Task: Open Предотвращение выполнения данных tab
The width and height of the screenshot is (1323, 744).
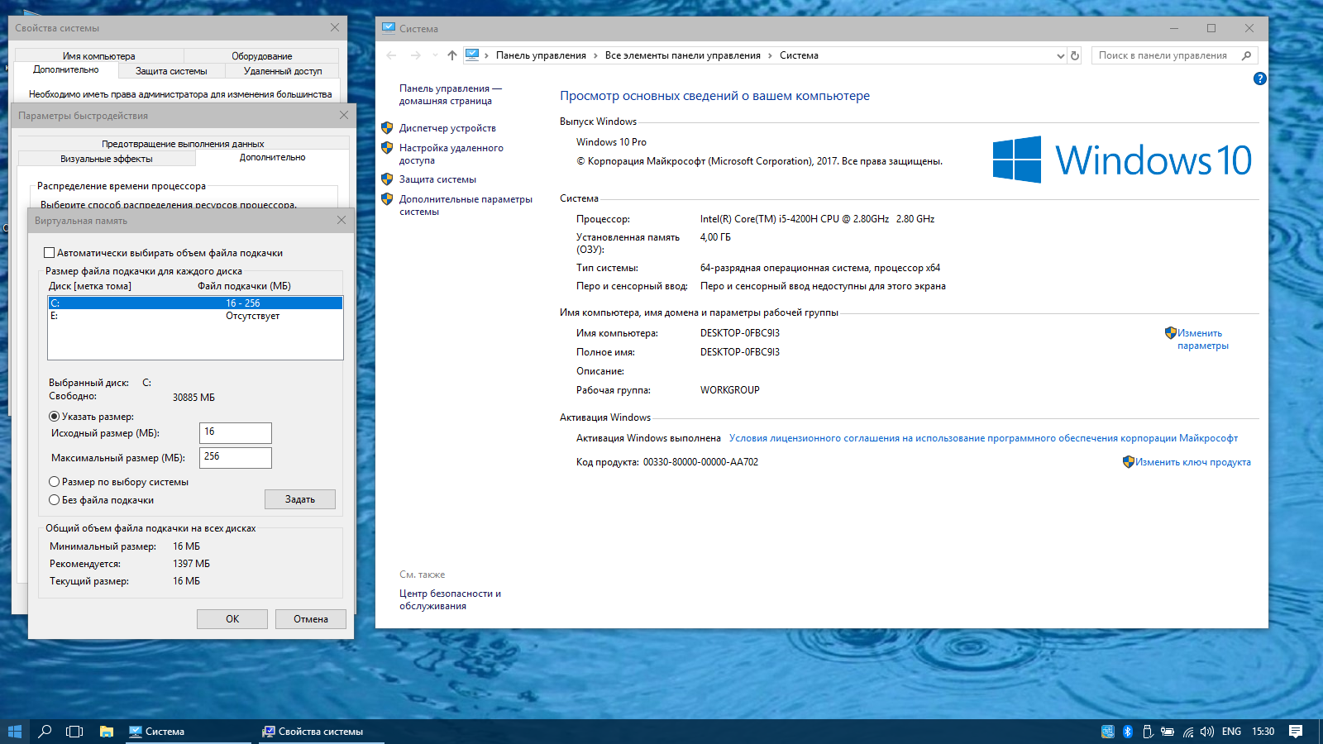Action: (183, 144)
